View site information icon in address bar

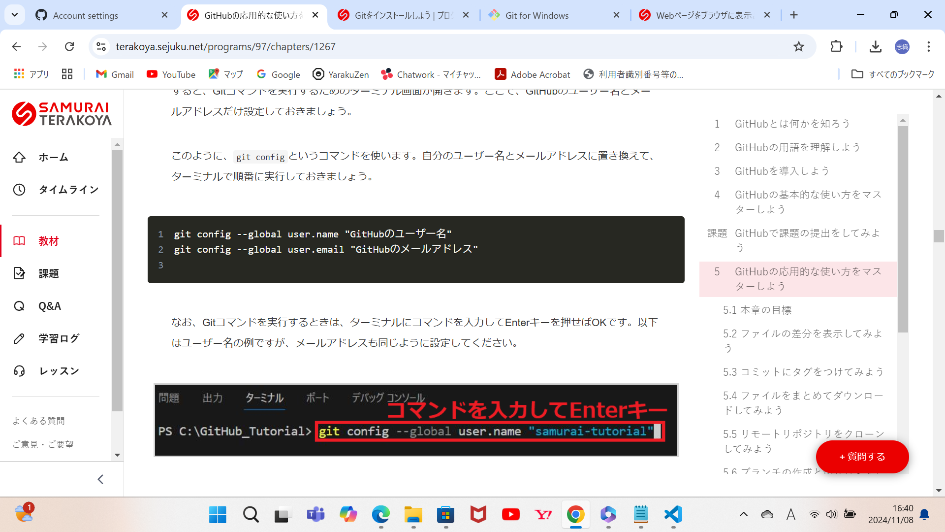[101, 46]
